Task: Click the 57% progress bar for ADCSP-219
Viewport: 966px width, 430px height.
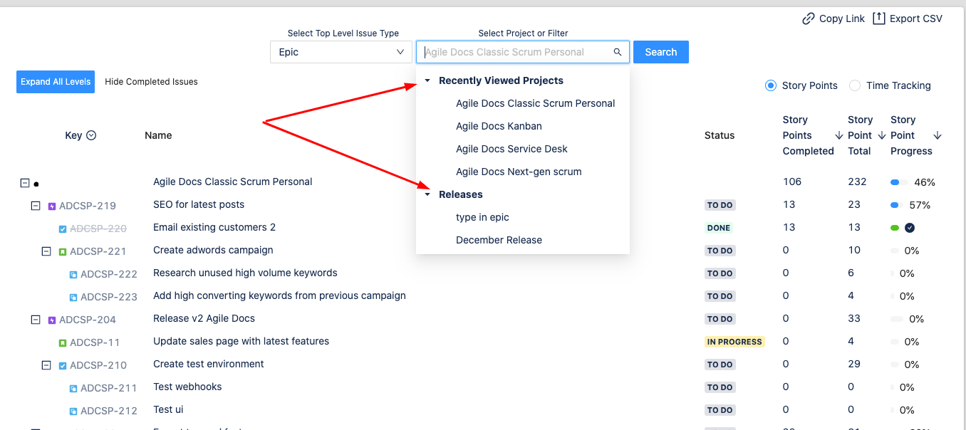Action: click(x=896, y=205)
